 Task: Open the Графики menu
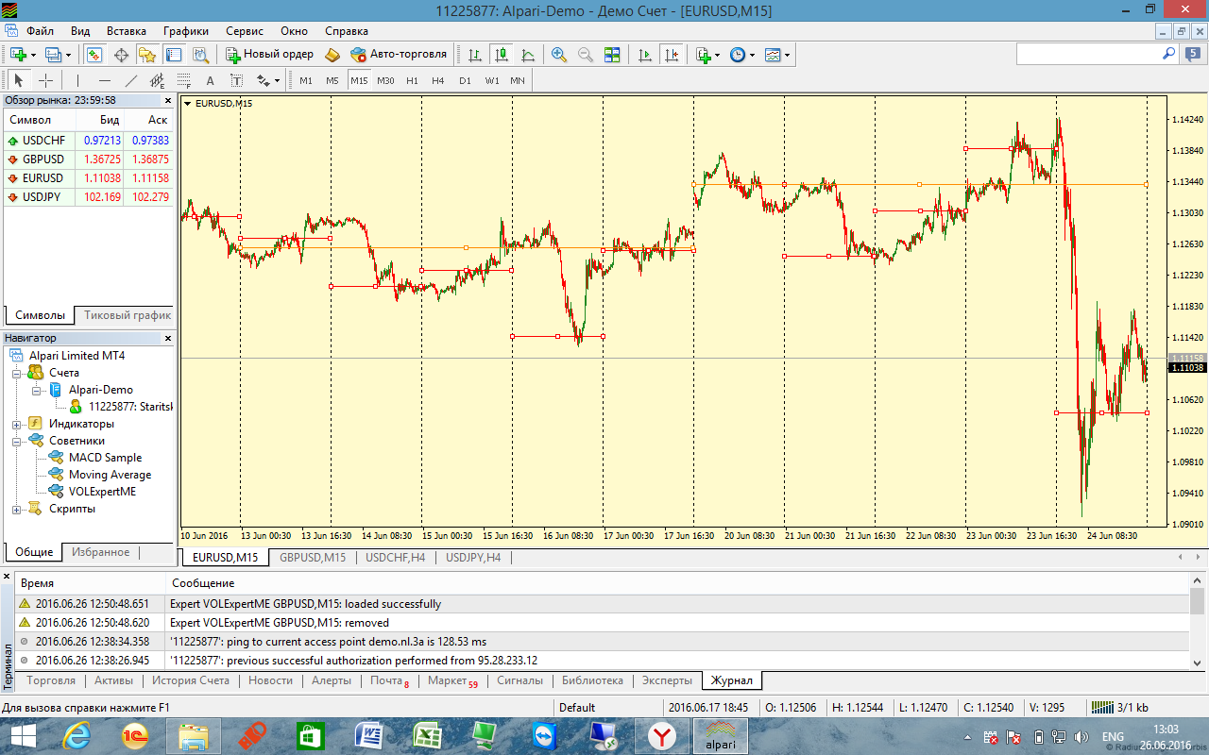click(x=186, y=31)
